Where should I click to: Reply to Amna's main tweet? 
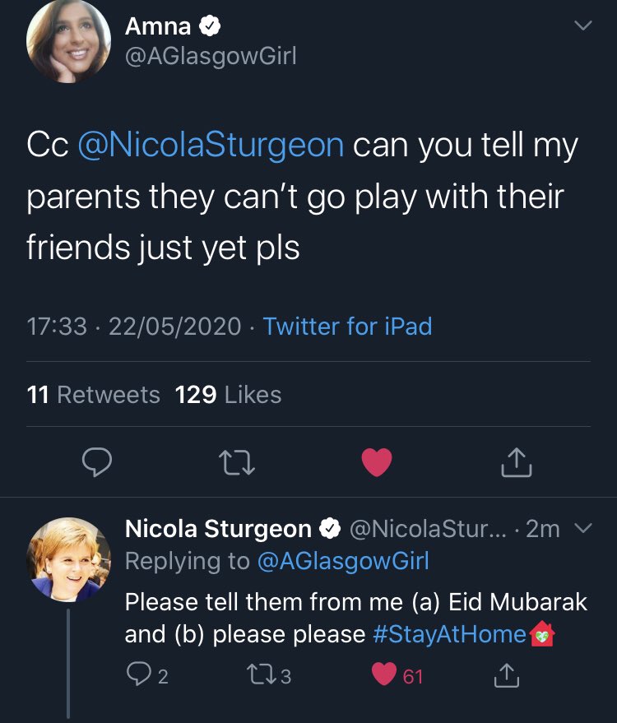97,462
